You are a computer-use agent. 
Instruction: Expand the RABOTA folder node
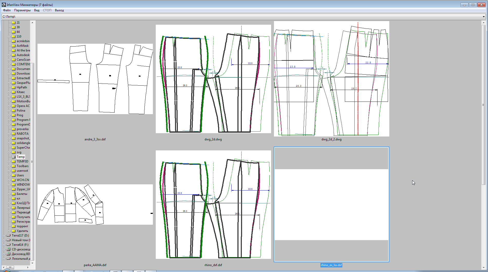8,134
